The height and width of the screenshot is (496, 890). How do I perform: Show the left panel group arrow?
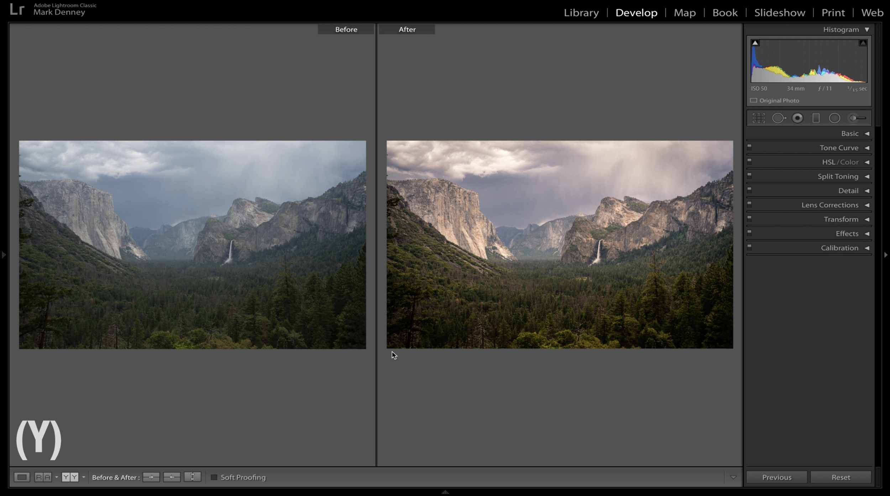(4, 255)
